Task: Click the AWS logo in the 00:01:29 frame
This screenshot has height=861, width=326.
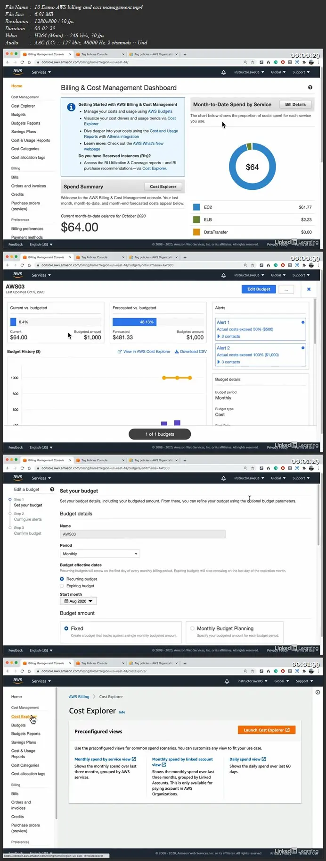Action: [17, 478]
